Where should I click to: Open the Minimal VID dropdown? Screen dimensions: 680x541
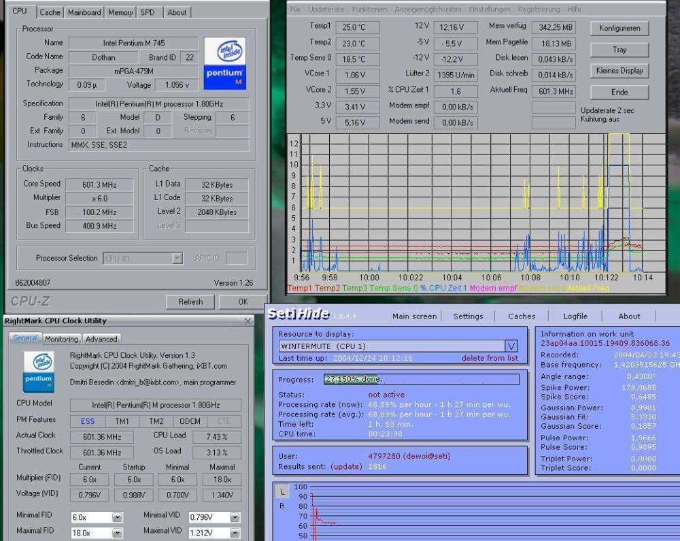coord(235,518)
